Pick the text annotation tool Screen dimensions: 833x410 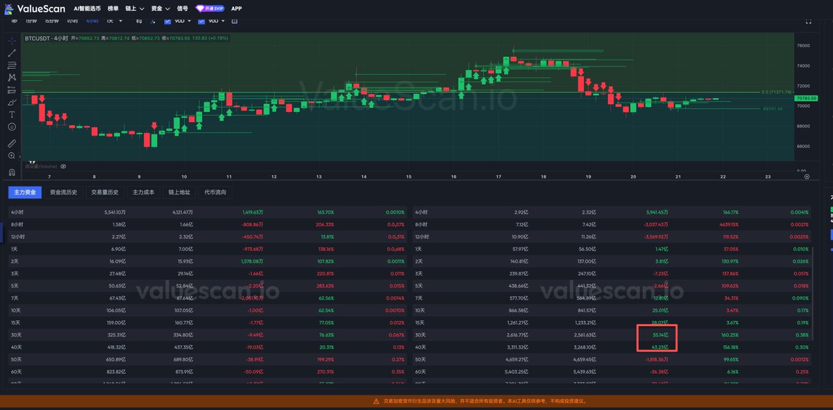tap(12, 115)
